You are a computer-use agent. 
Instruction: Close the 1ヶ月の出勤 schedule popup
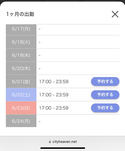[x=115, y=14]
